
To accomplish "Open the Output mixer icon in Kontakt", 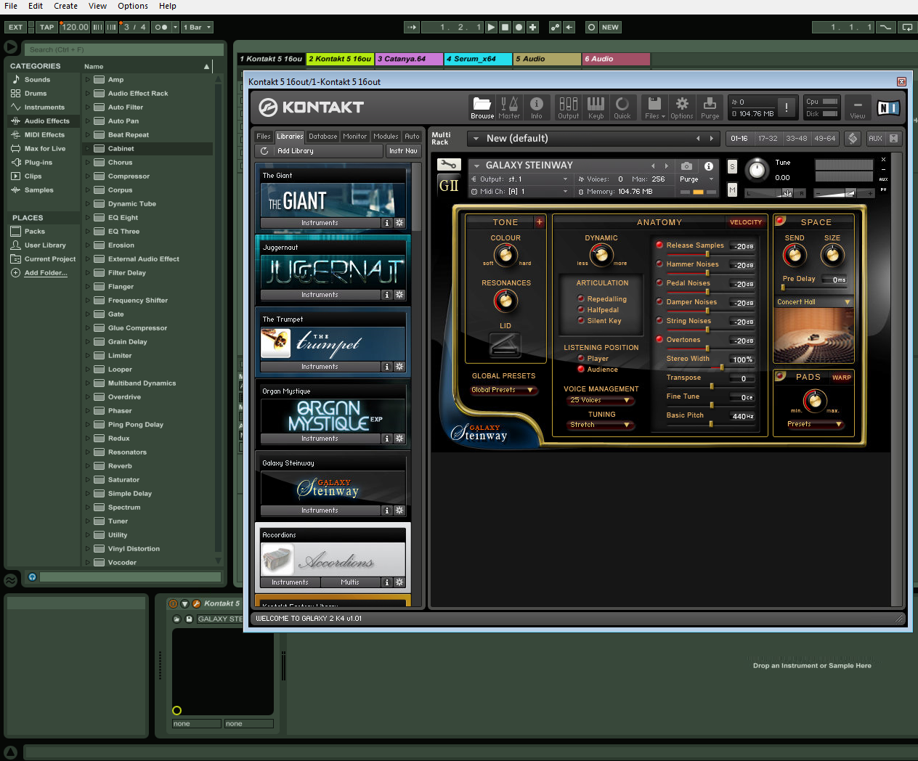I will coord(569,107).
